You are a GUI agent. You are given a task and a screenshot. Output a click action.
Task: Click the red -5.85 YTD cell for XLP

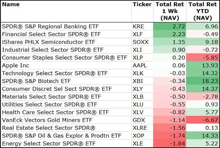click(x=202, y=57)
